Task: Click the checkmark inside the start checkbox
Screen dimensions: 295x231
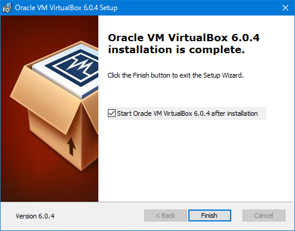Action: 111,113
